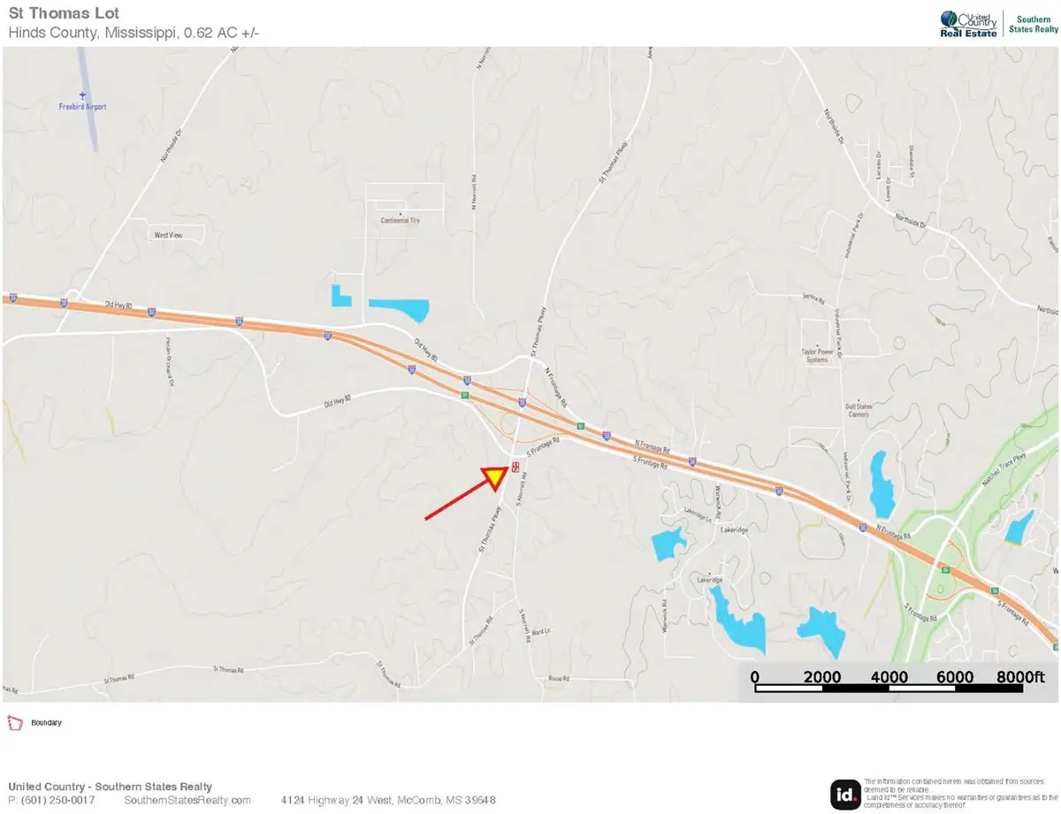Select the yellow triangle property marker
This screenshot has width=1061, height=814.
494,477
